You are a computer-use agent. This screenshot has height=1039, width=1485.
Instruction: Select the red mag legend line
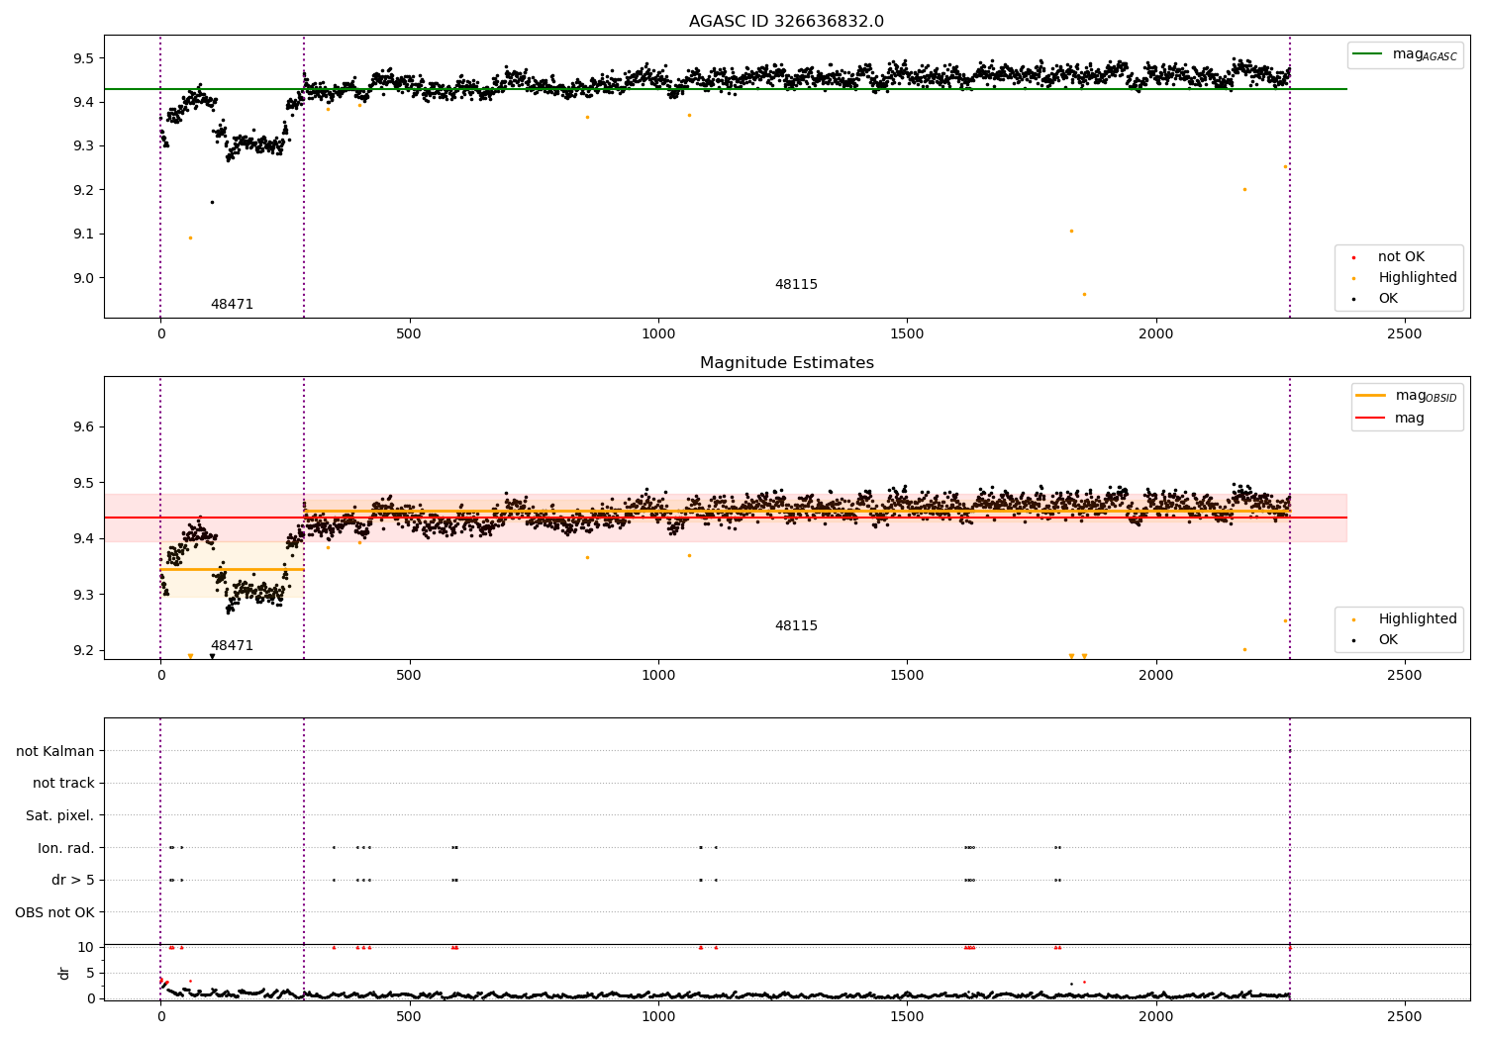[x=1371, y=419]
